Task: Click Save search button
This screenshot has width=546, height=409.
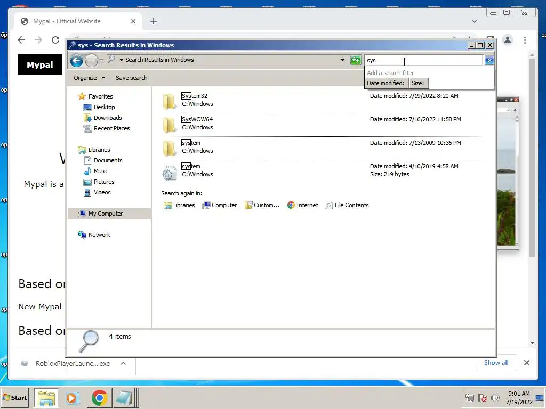Action: click(131, 78)
